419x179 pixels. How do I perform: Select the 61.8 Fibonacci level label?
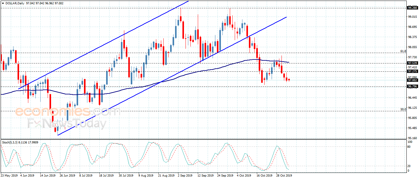click(x=403, y=51)
